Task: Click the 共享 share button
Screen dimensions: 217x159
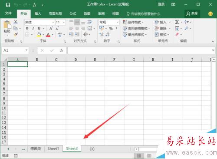Action: point(192,14)
